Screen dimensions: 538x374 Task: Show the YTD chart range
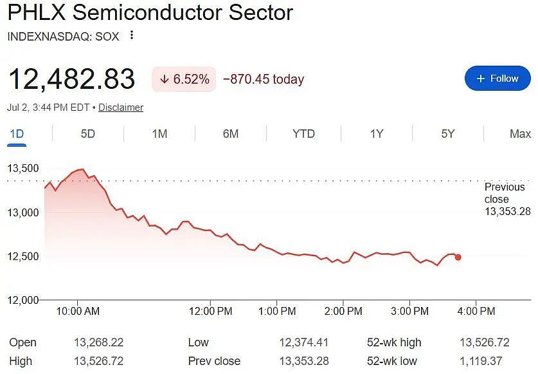pyautogui.click(x=303, y=134)
